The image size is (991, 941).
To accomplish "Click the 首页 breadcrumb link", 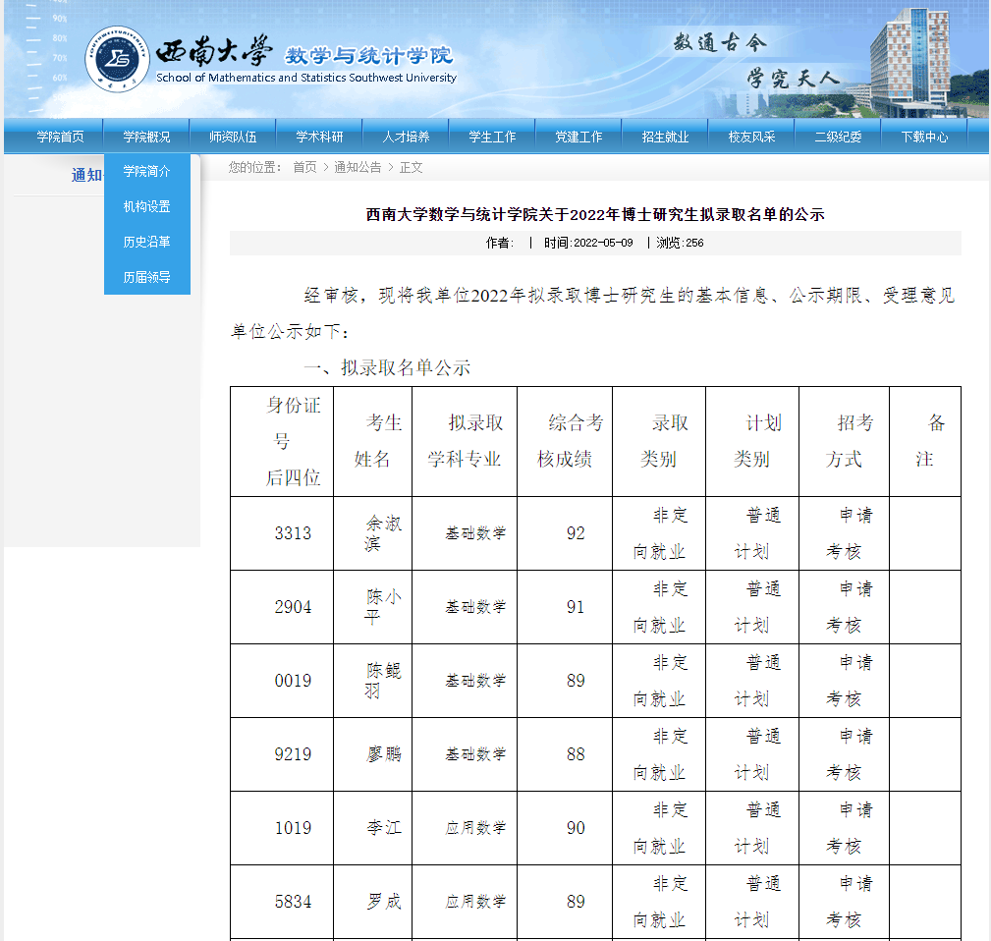I will pos(304,167).
